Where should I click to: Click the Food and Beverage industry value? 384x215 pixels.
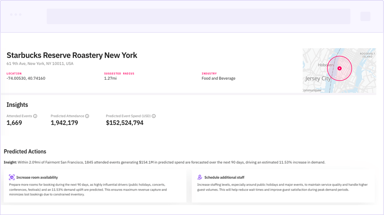click(218, 78)
